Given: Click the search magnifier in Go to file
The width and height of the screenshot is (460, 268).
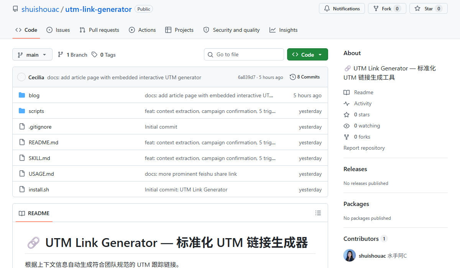Looking at the screenshot, I should 210,55.
